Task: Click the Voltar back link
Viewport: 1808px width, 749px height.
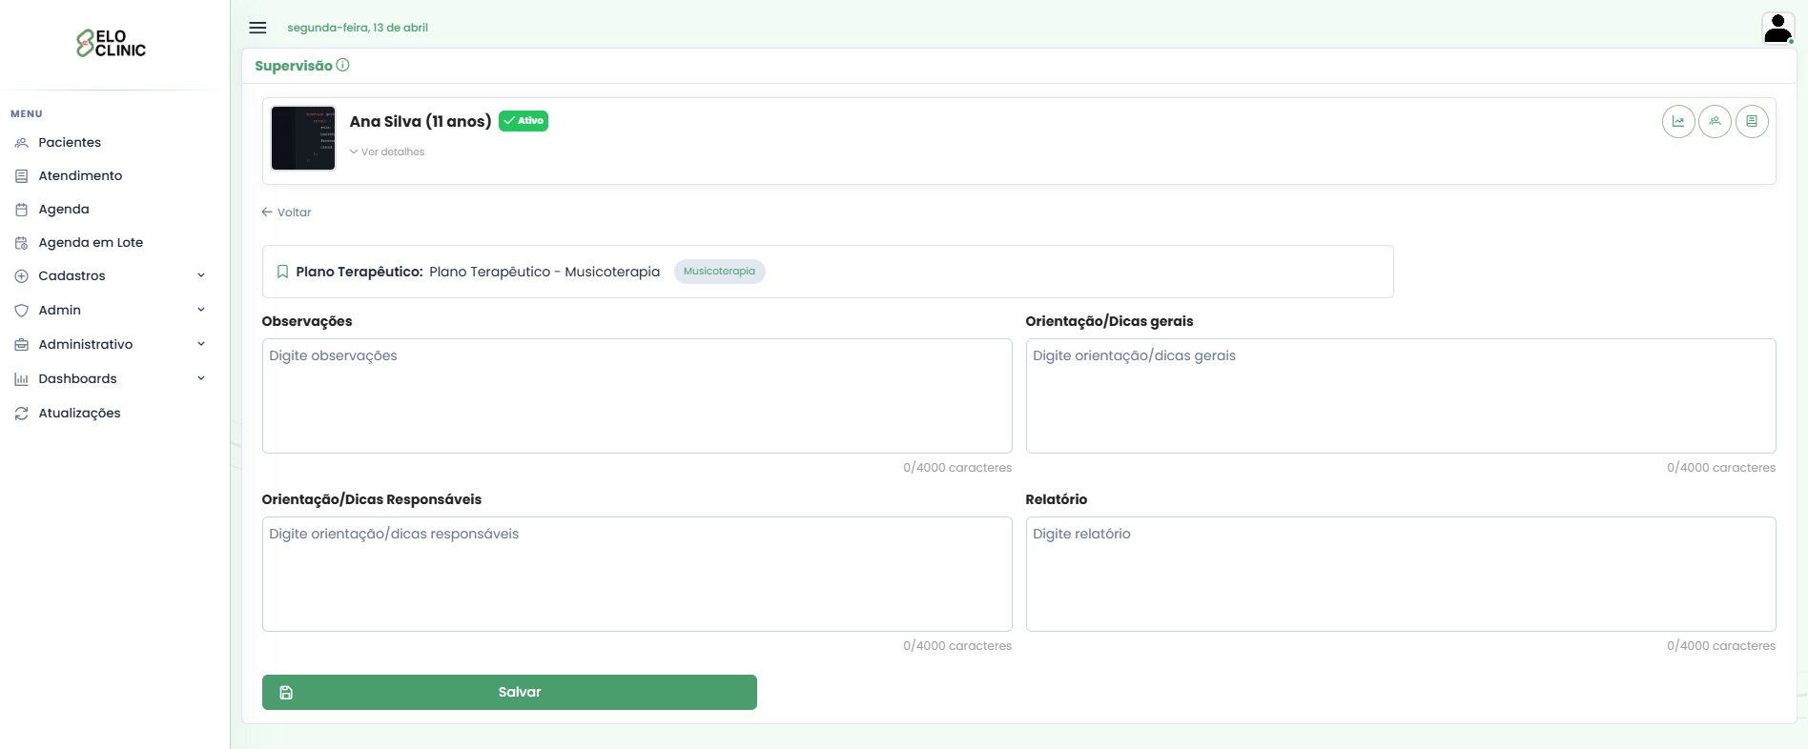Action: pos(287,213)
